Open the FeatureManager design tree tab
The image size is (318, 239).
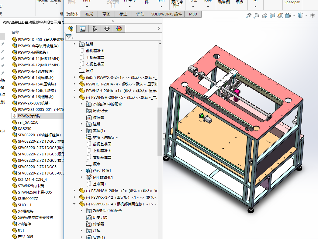pos(71,29)
